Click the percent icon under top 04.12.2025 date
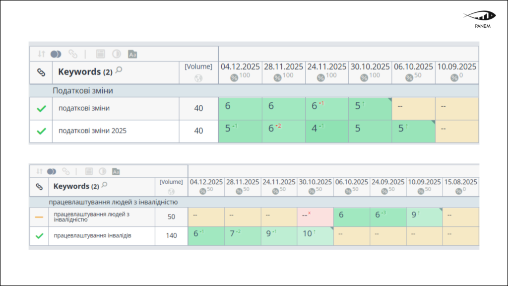 coord(234,77)
